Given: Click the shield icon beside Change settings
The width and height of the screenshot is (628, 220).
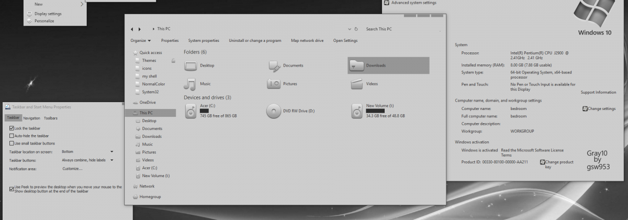Looking at the screenshot, I should pyautogui.click(x=585, y=108).
